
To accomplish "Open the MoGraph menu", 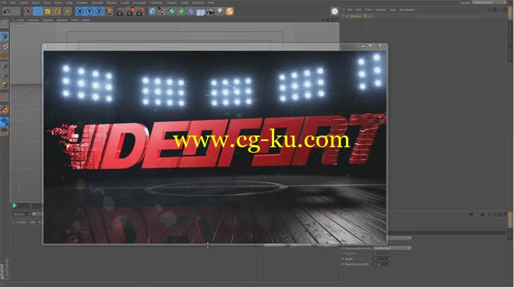I will [139, 2].
